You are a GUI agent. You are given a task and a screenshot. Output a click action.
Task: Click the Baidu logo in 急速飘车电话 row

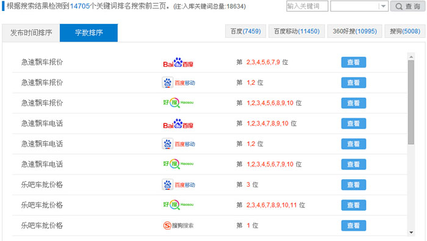point(178,124)
